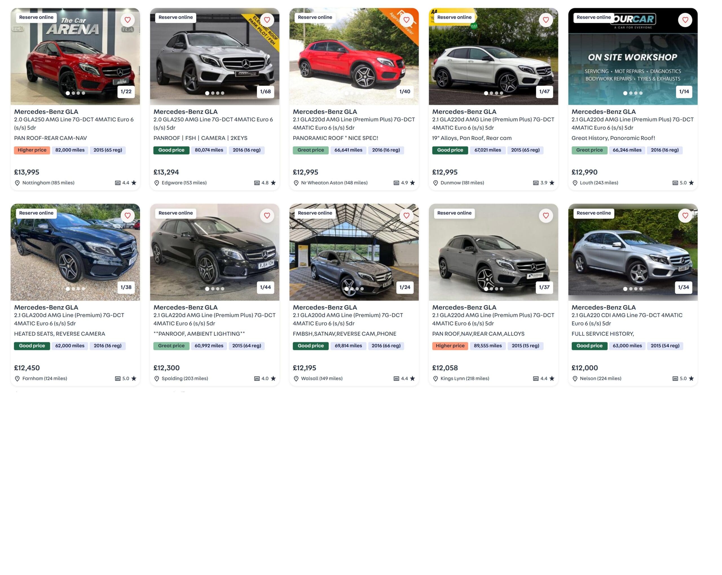Click Reserve online on the Nelson listing
Viewport: 722px width, 575px height.
593,213
